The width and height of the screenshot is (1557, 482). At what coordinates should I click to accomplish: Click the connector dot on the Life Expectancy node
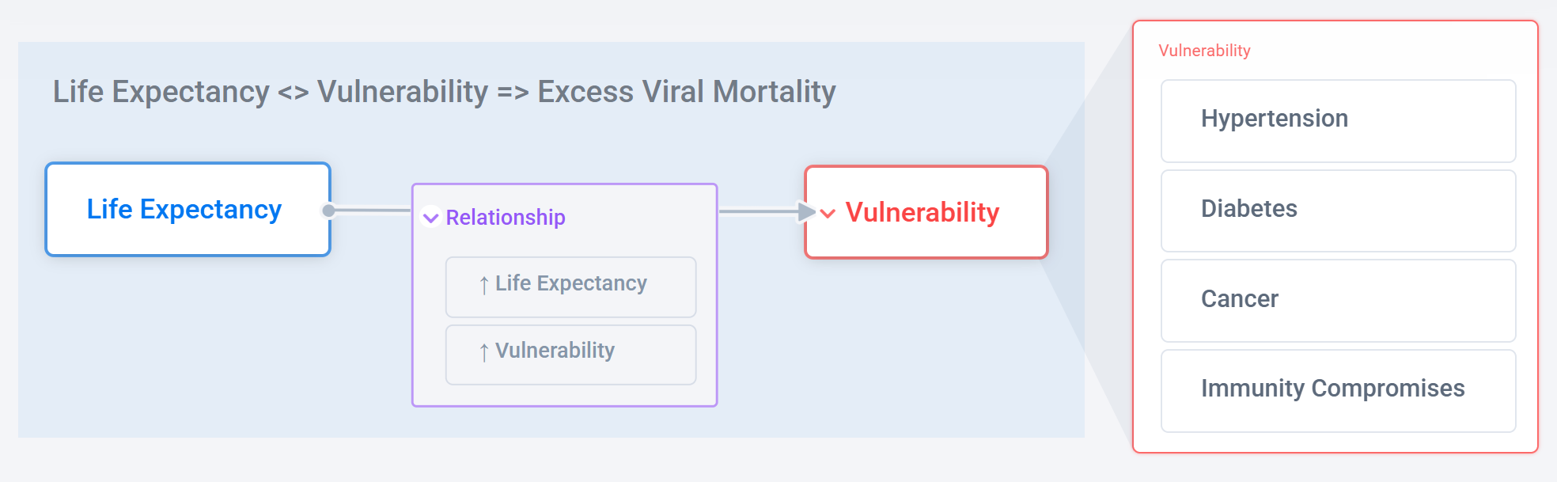click(328, 211)
